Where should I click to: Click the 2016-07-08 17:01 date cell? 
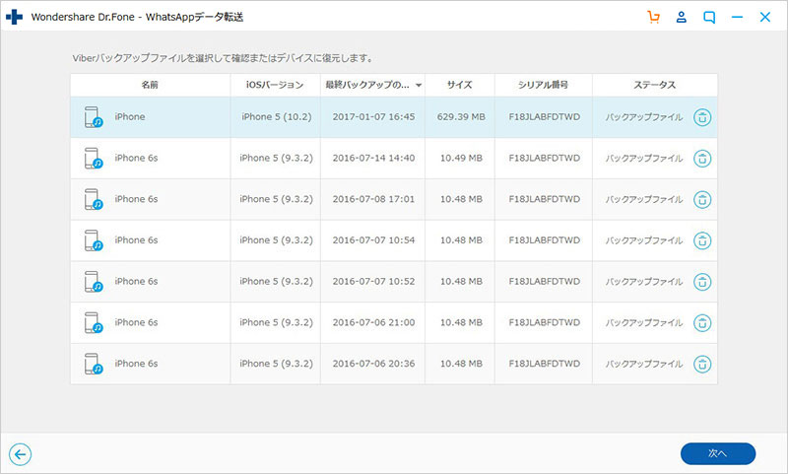373,199
